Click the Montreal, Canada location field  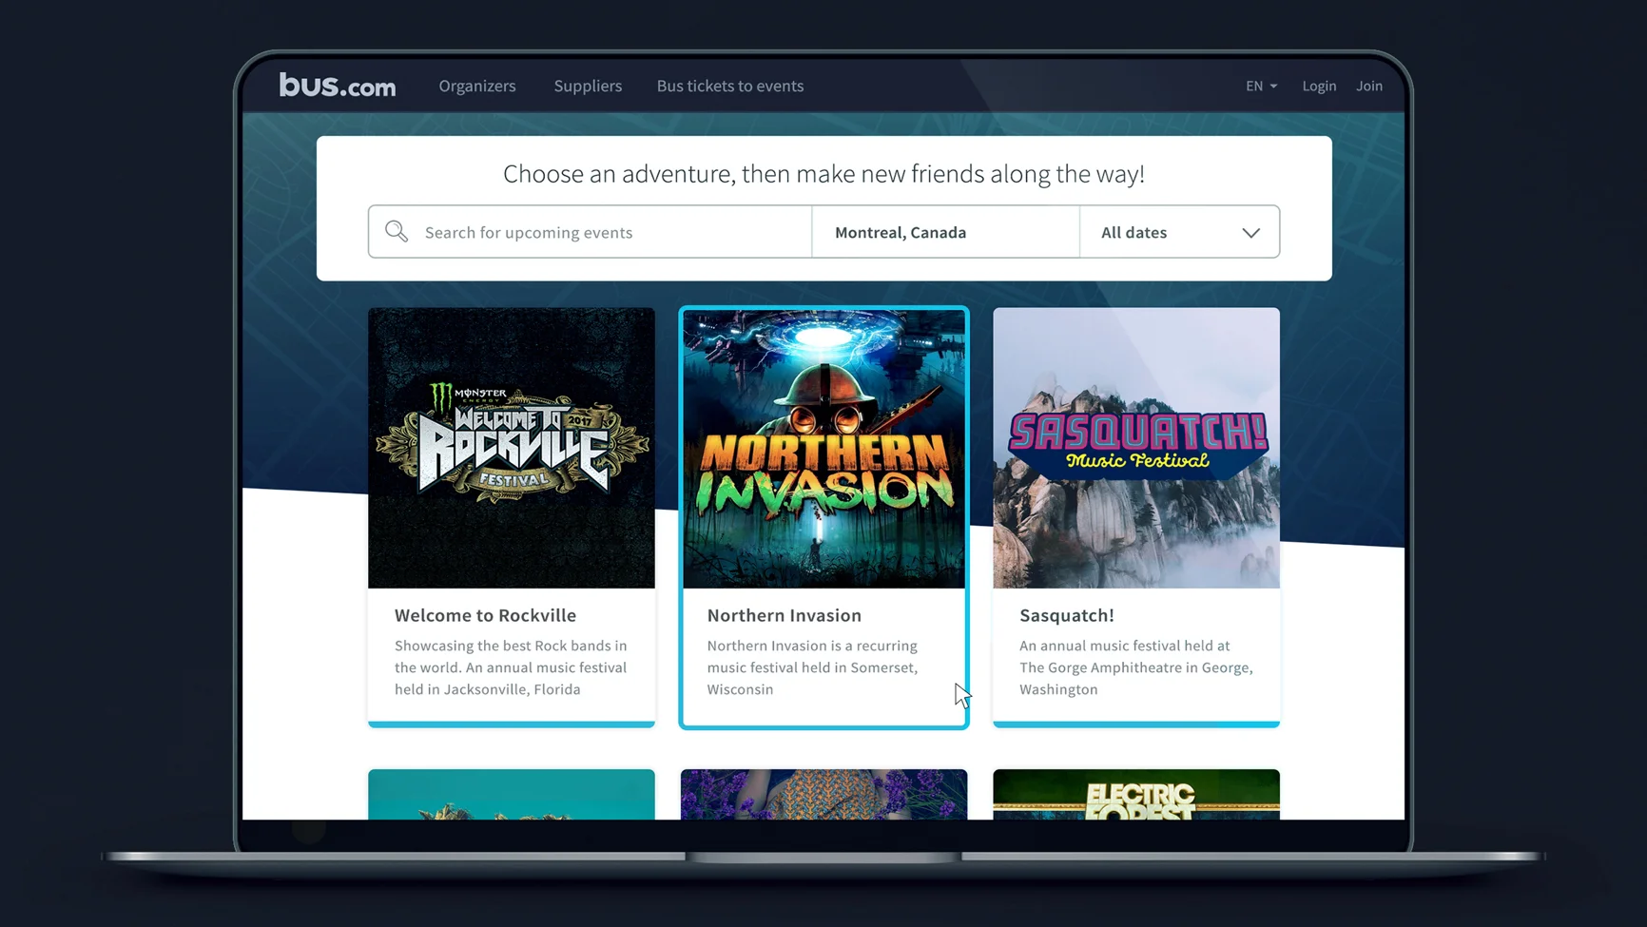(x=946, y=232)
